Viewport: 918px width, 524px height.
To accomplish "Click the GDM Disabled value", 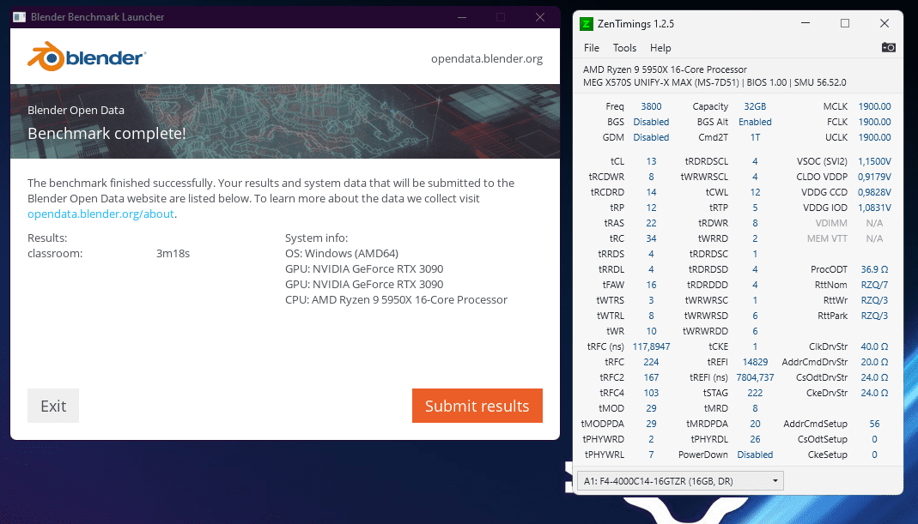I will click(651, 137).
